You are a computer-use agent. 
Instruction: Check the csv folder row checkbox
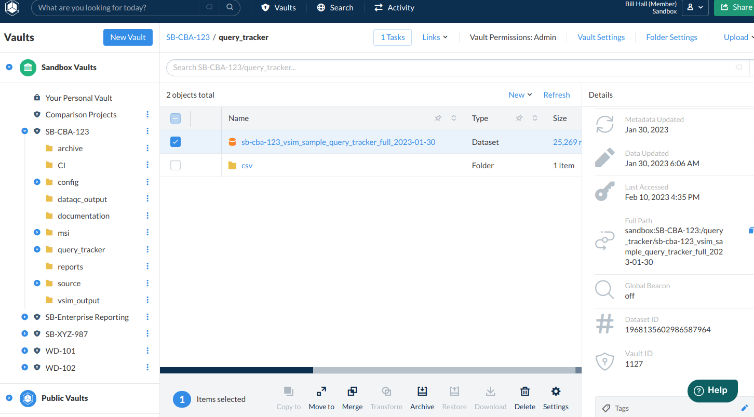(x=176, y=165)
